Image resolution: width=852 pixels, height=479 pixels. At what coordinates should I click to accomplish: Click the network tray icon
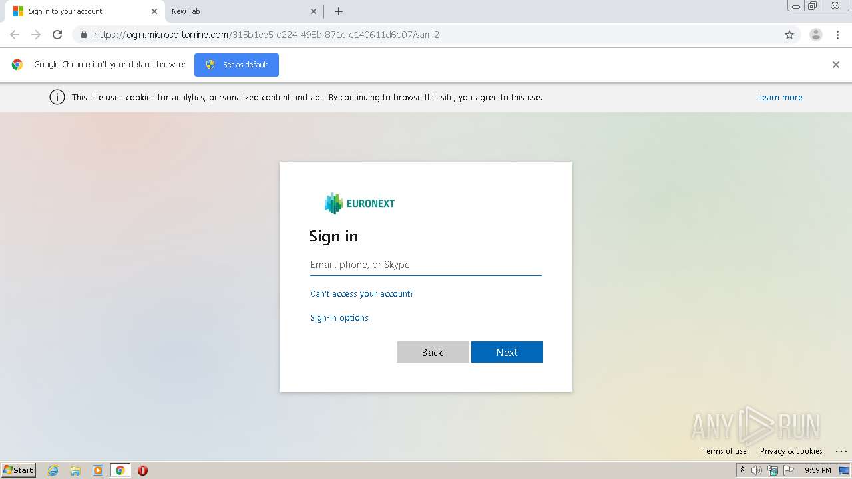pos(773,470)
